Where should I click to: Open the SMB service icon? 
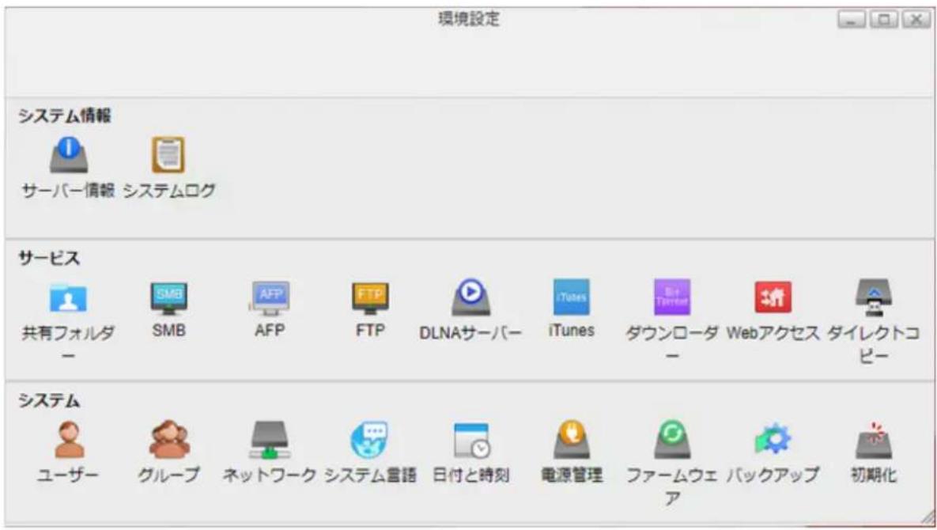(x=169, y=297)
